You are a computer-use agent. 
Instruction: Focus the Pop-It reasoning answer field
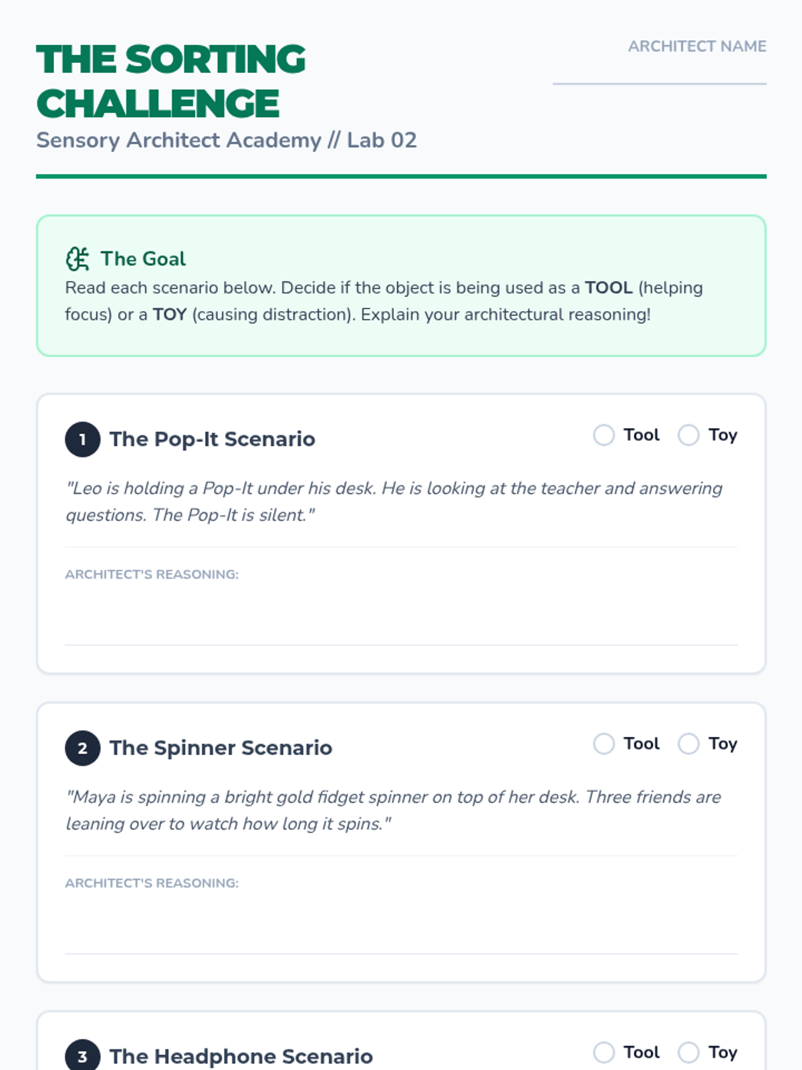tap(401, 615)
